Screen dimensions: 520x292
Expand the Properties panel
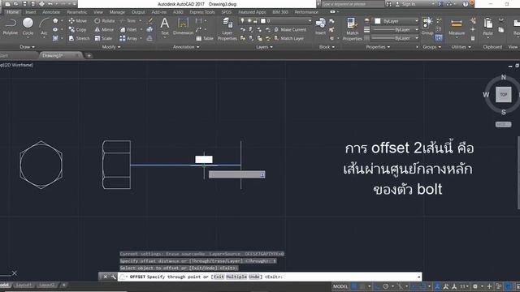coord(378,47)
